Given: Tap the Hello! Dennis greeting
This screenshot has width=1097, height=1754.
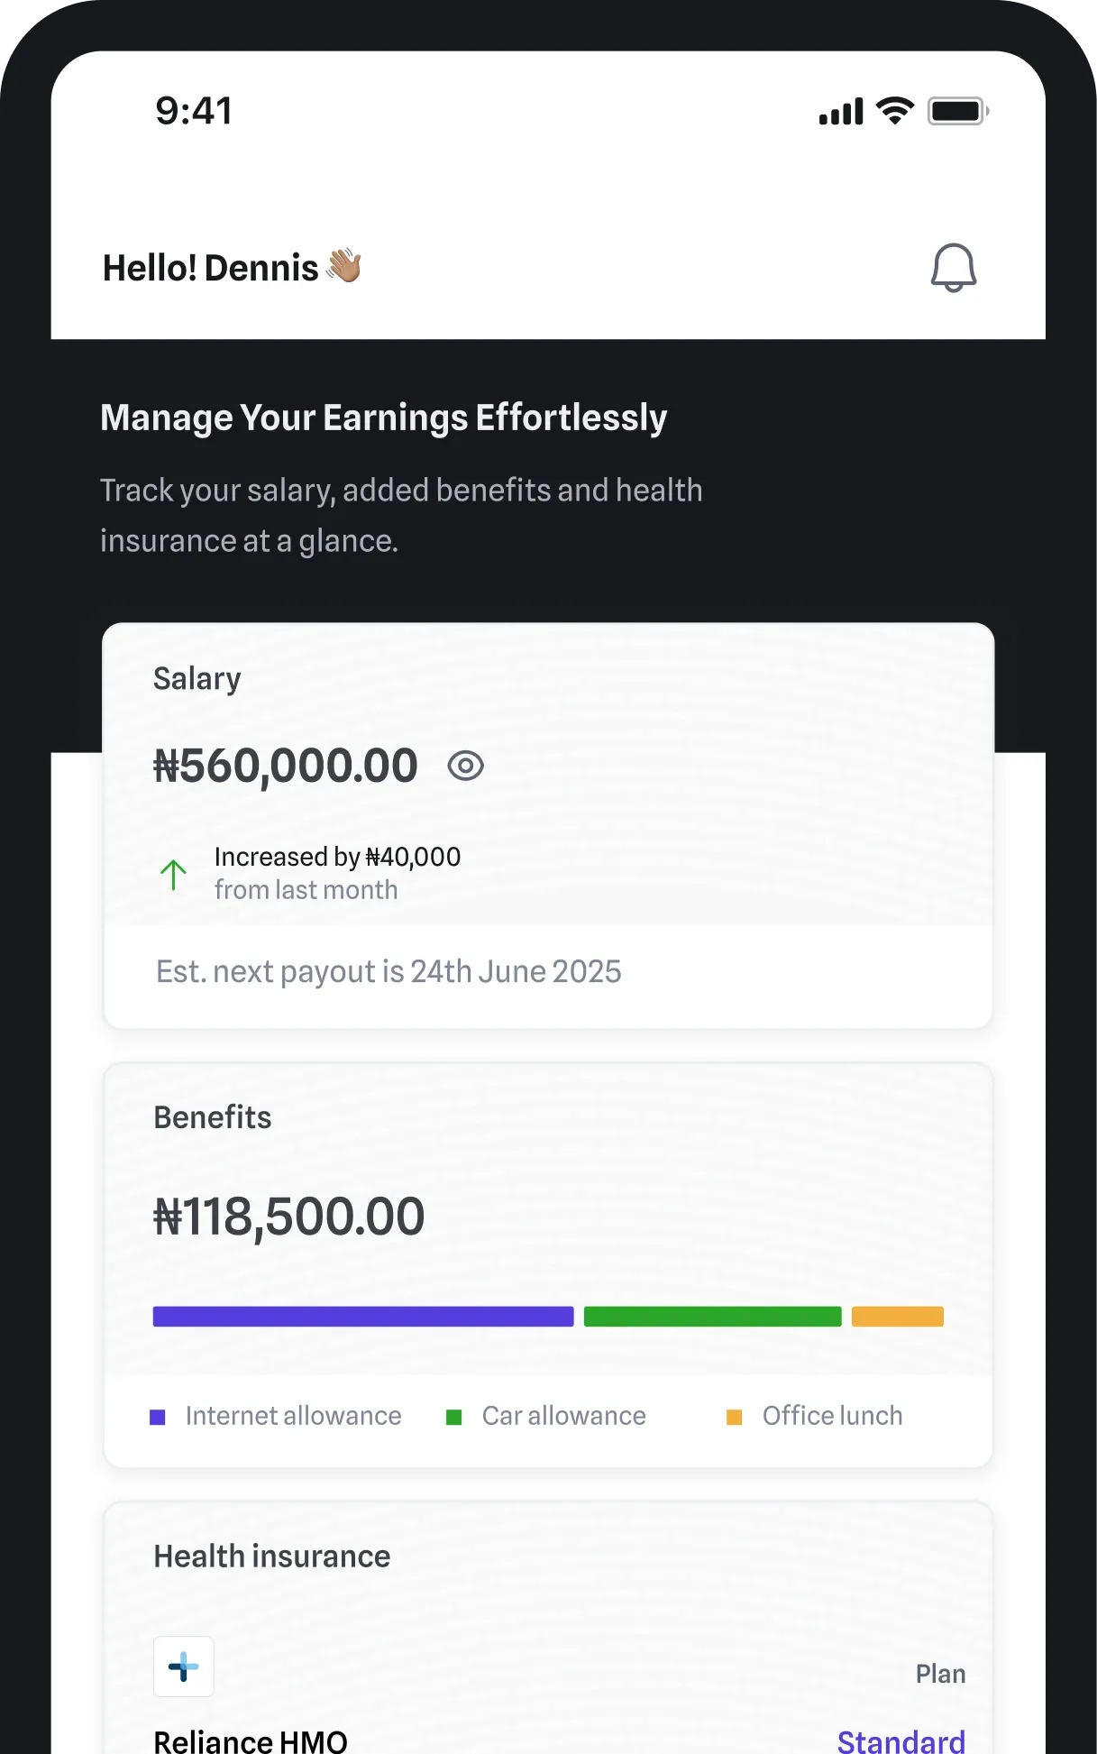Looking at the screenshot, I should (x=211, y=268).
